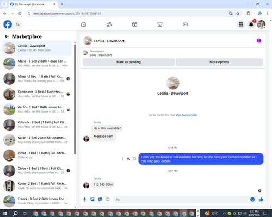Open Task View in taskbar

[x=26, y=213]
